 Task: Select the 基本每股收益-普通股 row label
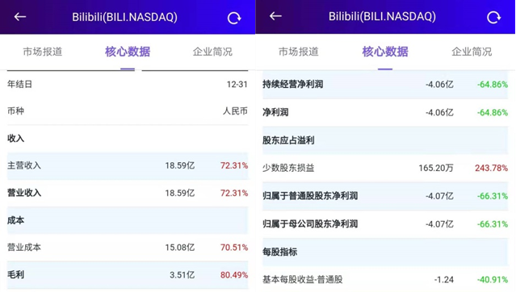[x=303, y=280]
